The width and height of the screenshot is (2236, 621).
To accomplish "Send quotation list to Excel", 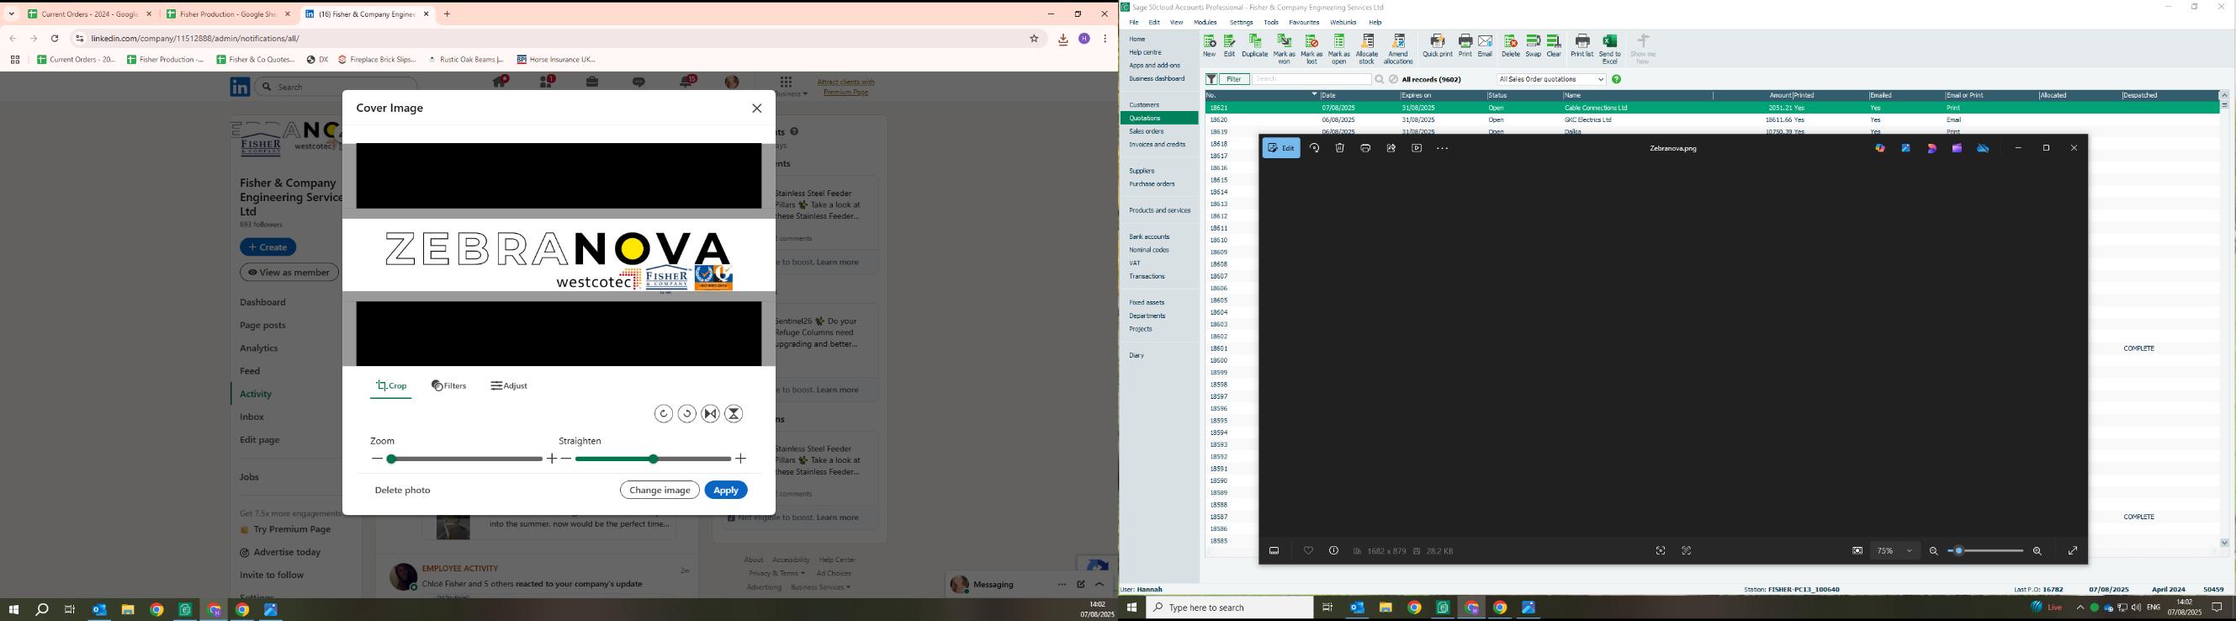I will [1610, 49].
